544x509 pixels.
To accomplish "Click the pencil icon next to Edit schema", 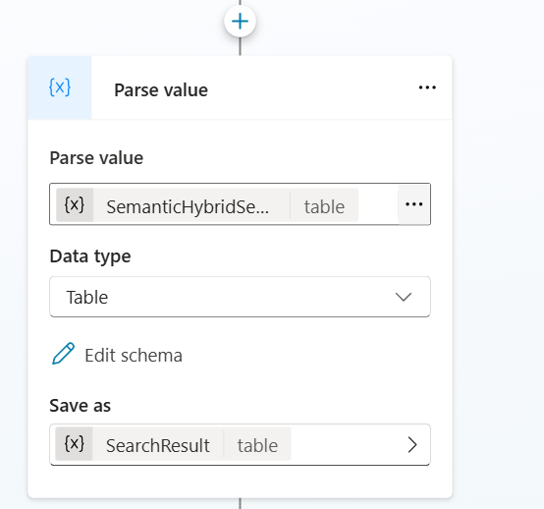I will [63, 354].
